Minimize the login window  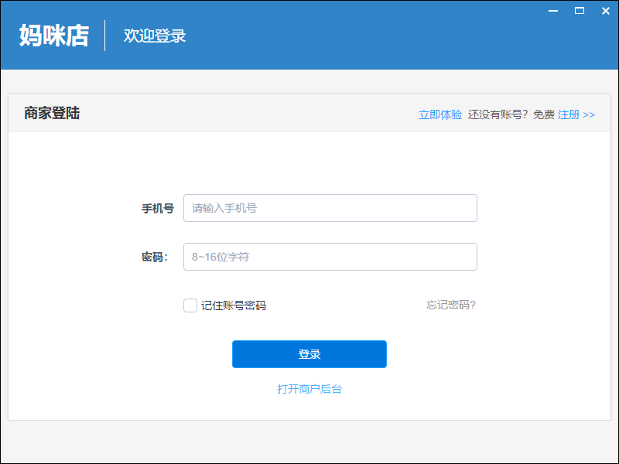(x=553, y=10)
